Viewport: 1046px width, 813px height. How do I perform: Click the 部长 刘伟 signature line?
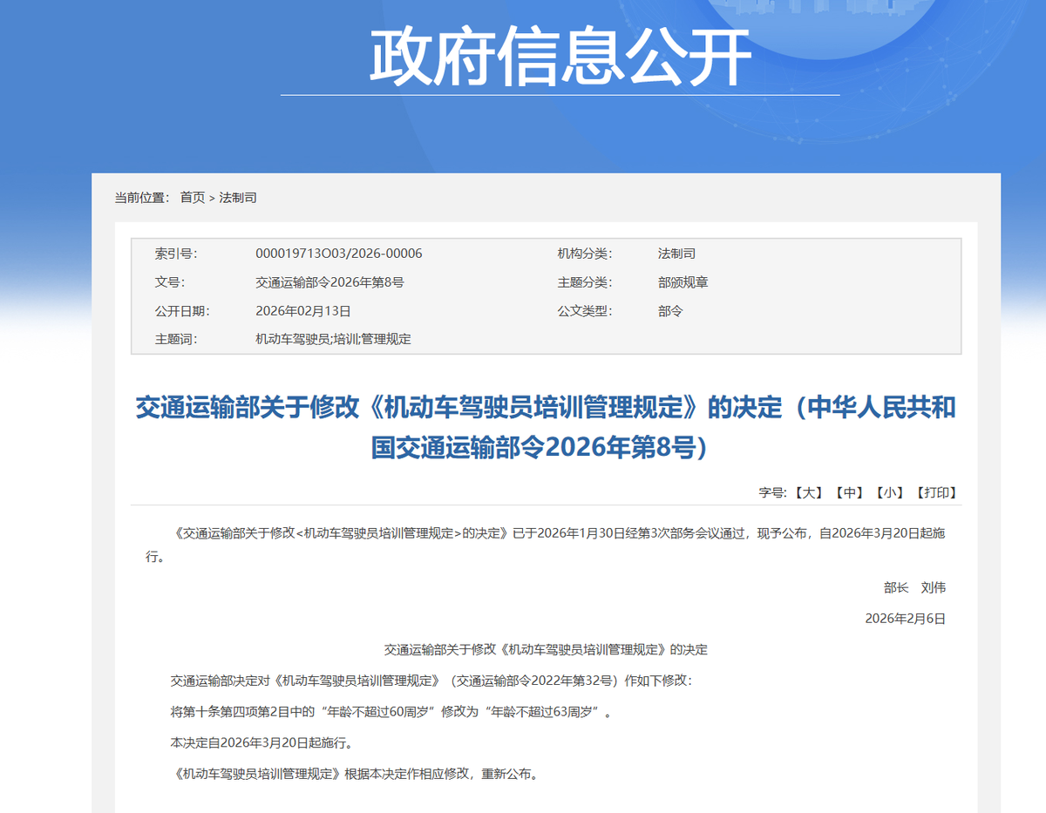(914, 587)
